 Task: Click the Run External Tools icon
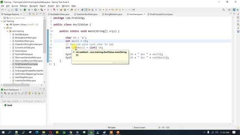(x=42, y=10)
